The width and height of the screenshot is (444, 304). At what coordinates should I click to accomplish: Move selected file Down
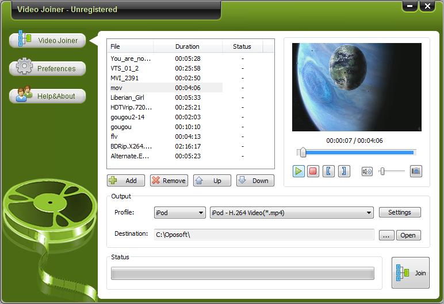tap(255, 181)
